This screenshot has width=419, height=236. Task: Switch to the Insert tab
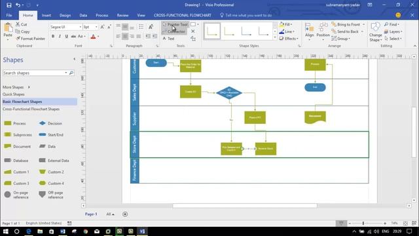(x=46, y=15)
